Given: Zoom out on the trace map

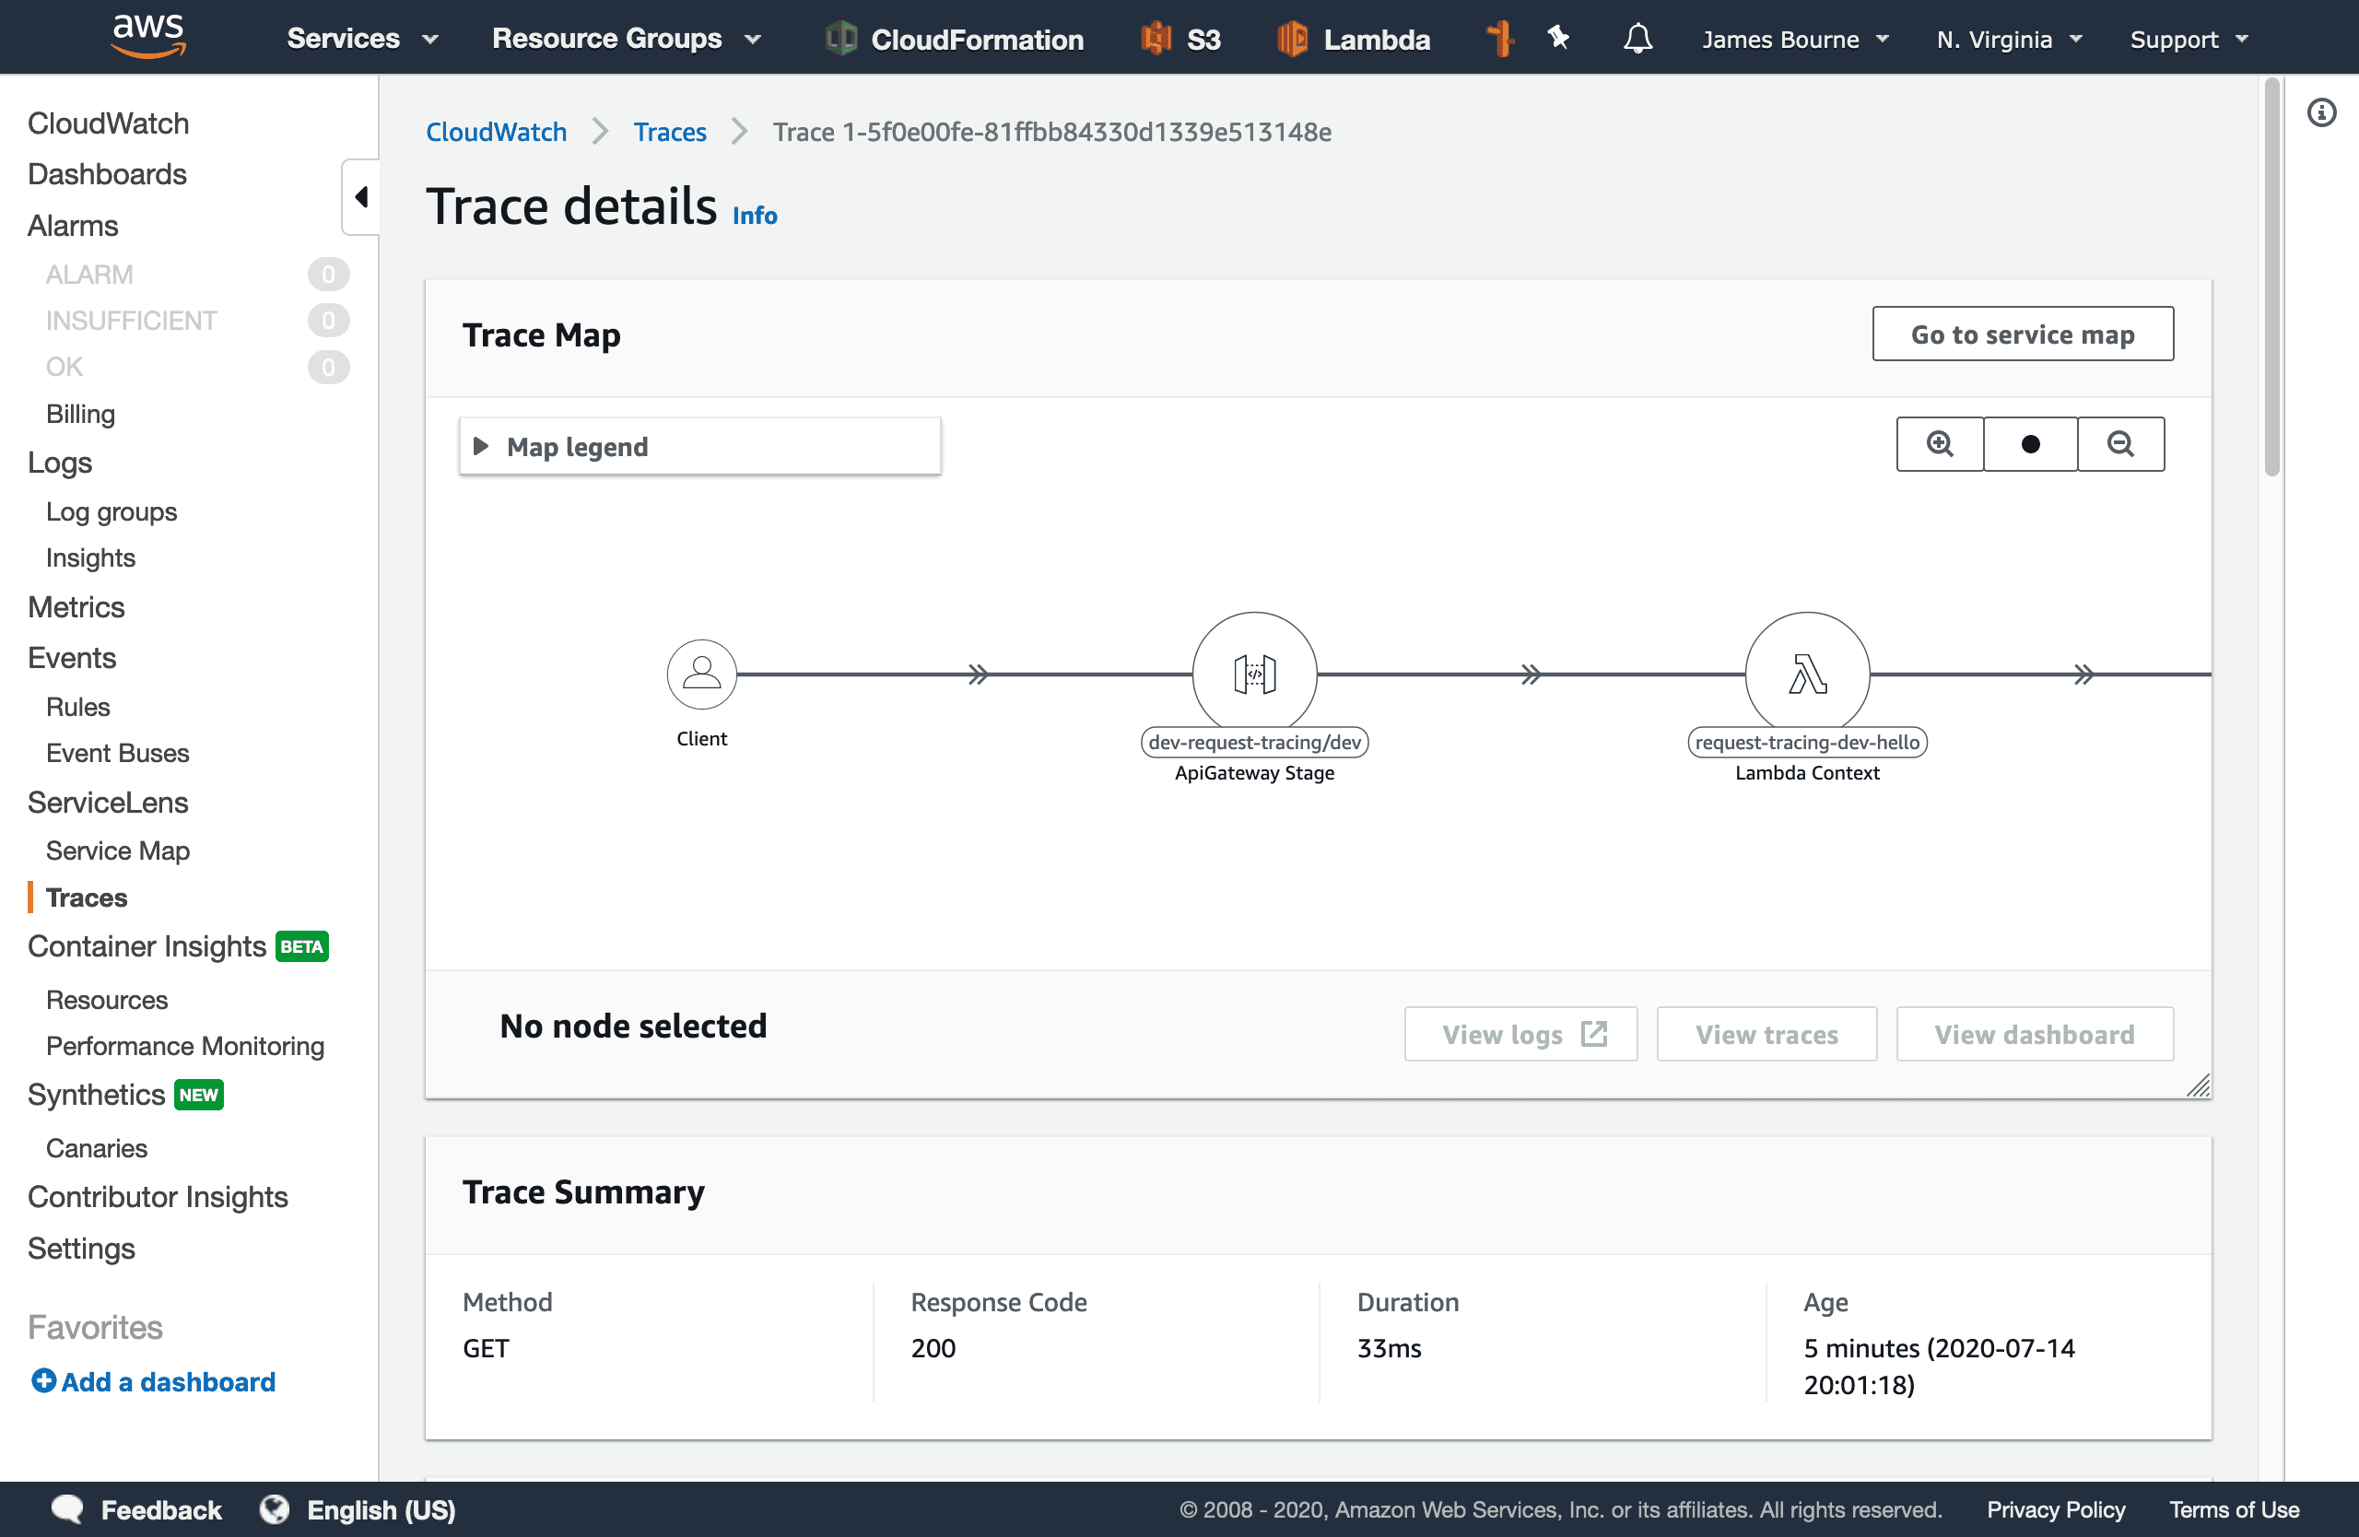Looking at the screenshot, I should 2120,444.
